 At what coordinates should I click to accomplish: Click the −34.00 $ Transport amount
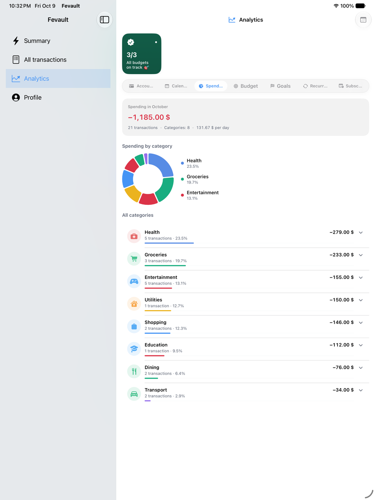click(x=343, y=390)
